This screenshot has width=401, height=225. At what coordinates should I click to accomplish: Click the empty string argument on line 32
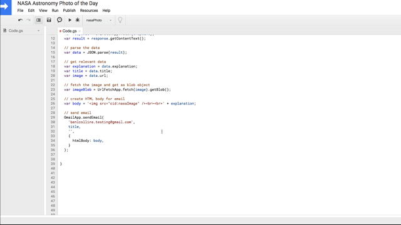[x=71, y=131]
